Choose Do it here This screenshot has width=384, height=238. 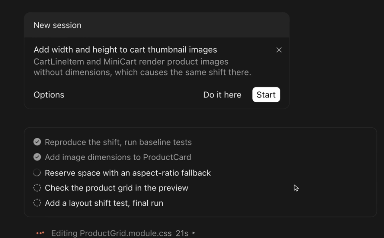coord(222,95)
